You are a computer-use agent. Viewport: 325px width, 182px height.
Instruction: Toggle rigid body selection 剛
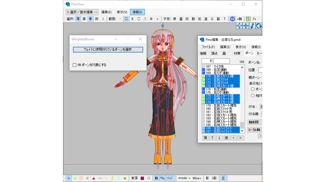(x=96, y=19)
